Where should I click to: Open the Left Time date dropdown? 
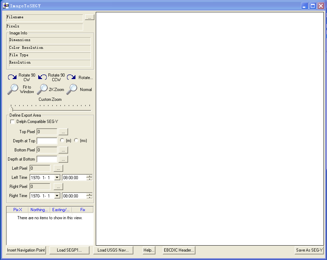pyautogui.click(x=57, y=177)
